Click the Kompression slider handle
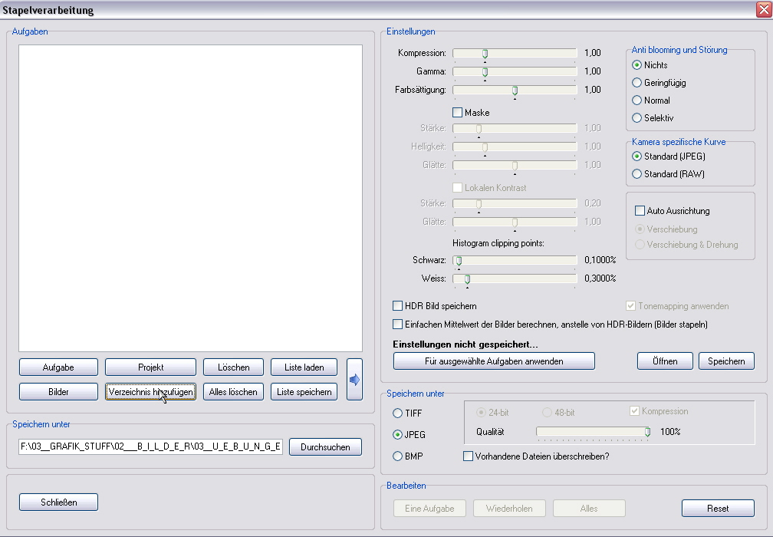 (485, 53)
